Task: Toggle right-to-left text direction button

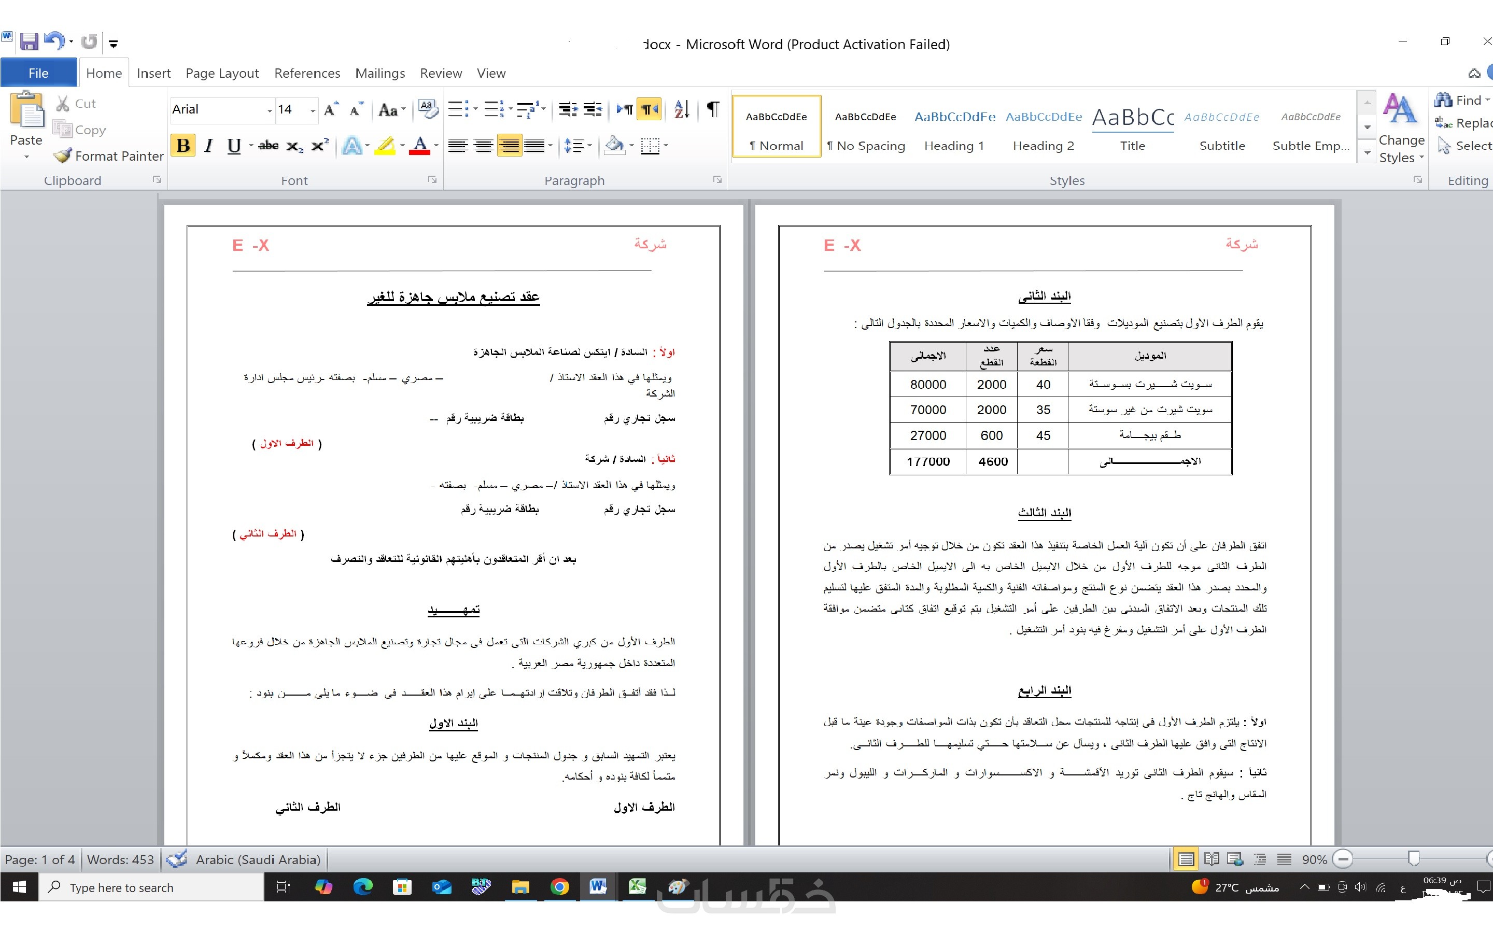Action: click(x=649, y=109)
